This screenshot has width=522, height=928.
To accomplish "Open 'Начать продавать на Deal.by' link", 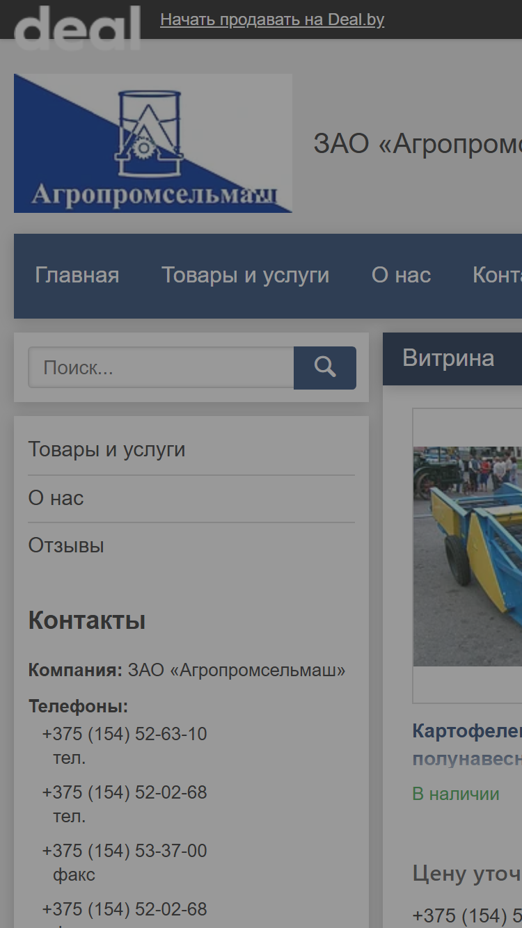I will pos(272,19).
